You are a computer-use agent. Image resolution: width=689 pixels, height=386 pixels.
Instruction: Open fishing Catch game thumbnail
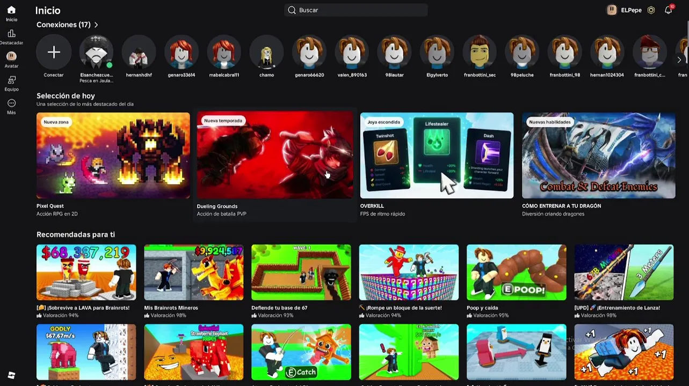point(301,352)
